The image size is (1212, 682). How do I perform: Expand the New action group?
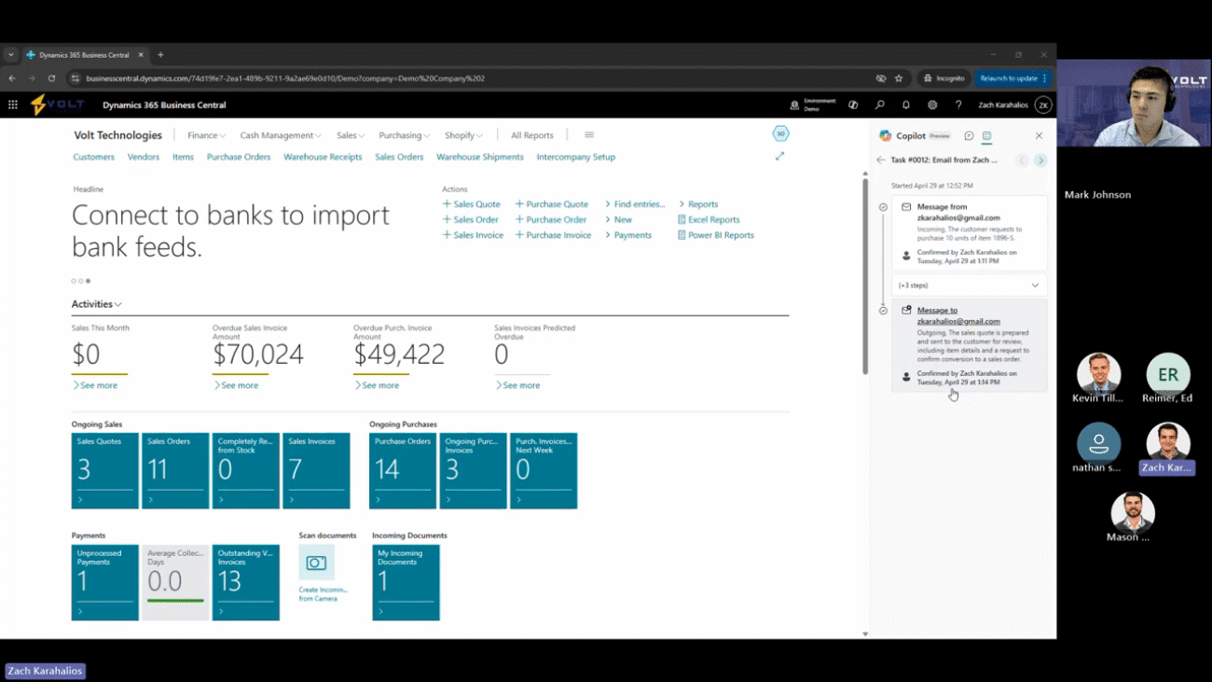click(x=618, y=220)
